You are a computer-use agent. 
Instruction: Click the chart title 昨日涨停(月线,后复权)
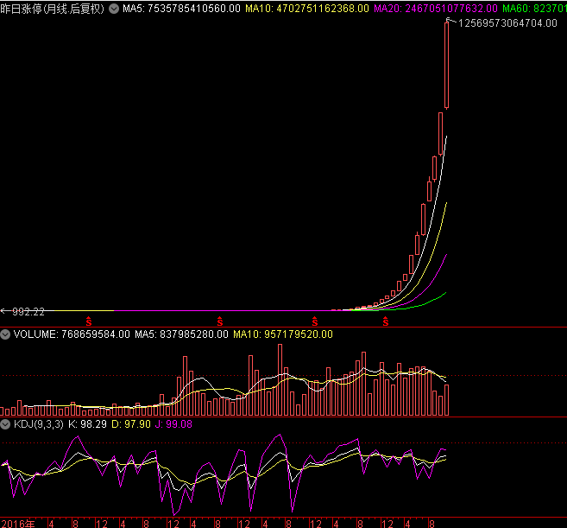pyautogui.click(x=52, y=9)
